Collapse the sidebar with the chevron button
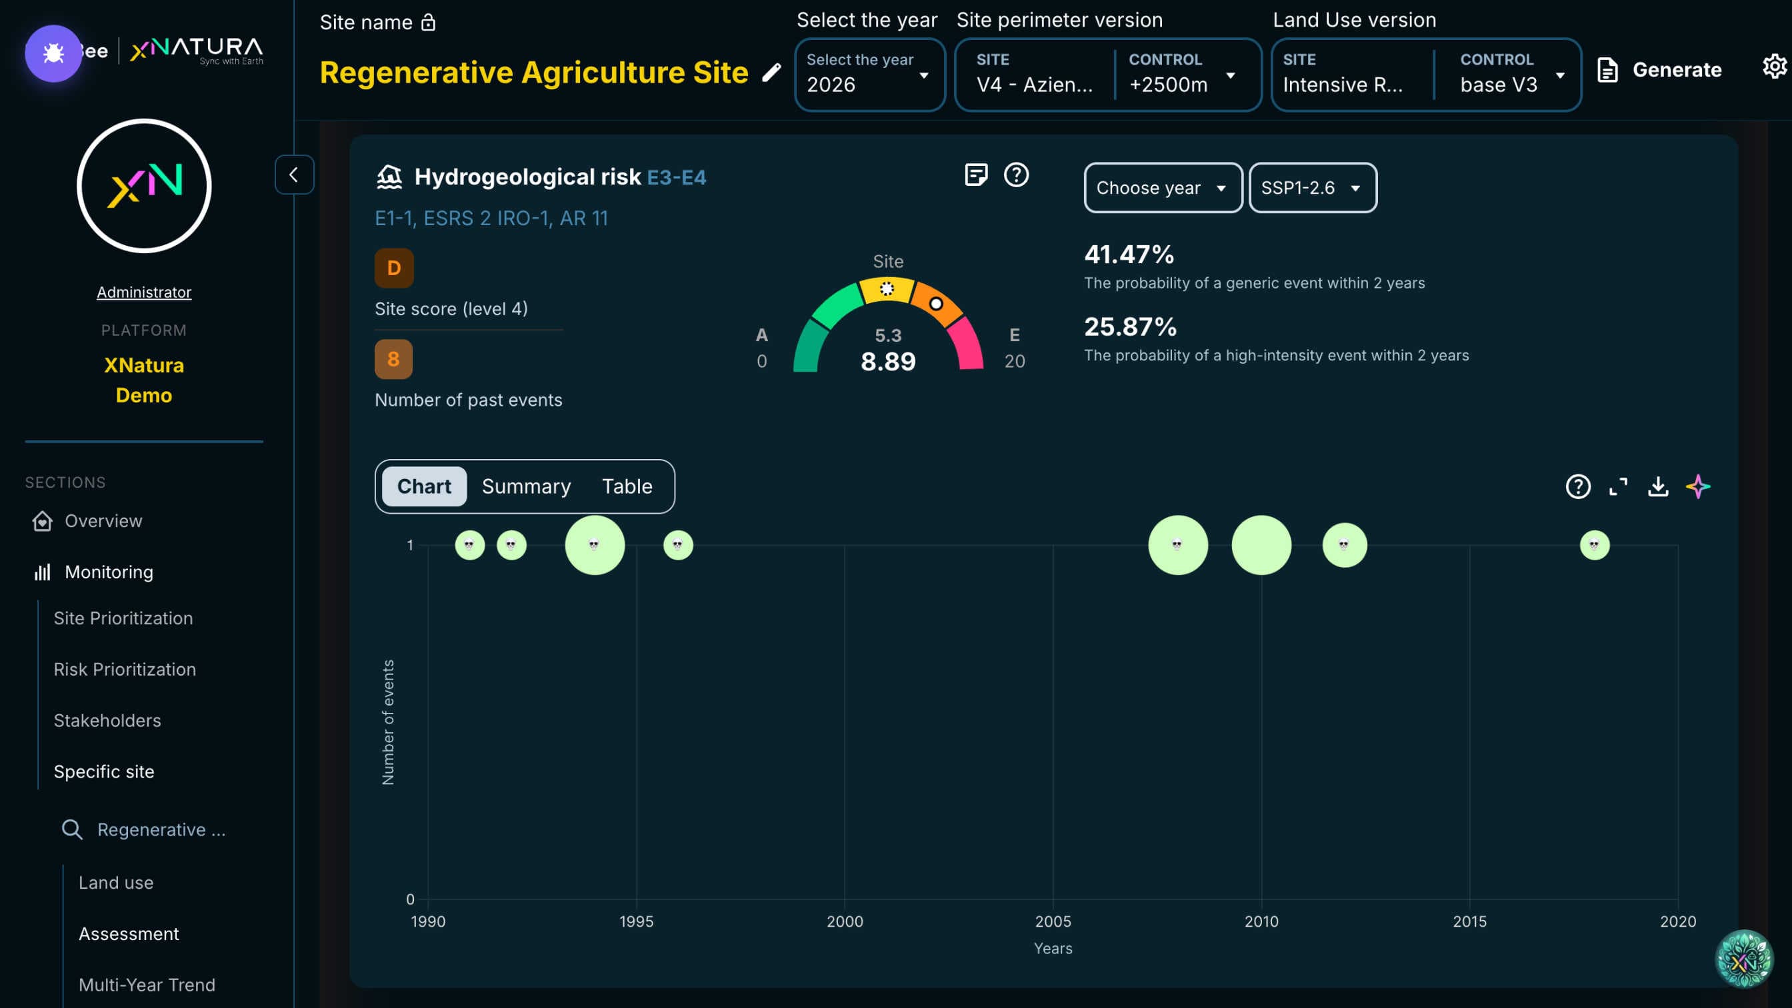The height and width of the screenshot is (1008, 1792). tap(293, 175)
